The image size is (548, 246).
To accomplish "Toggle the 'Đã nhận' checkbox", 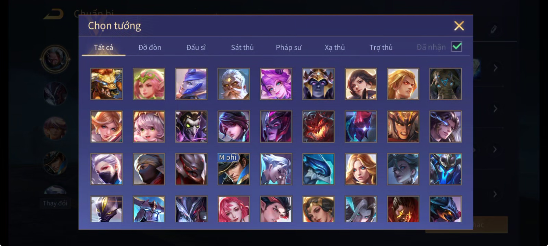I will (456, 47).
